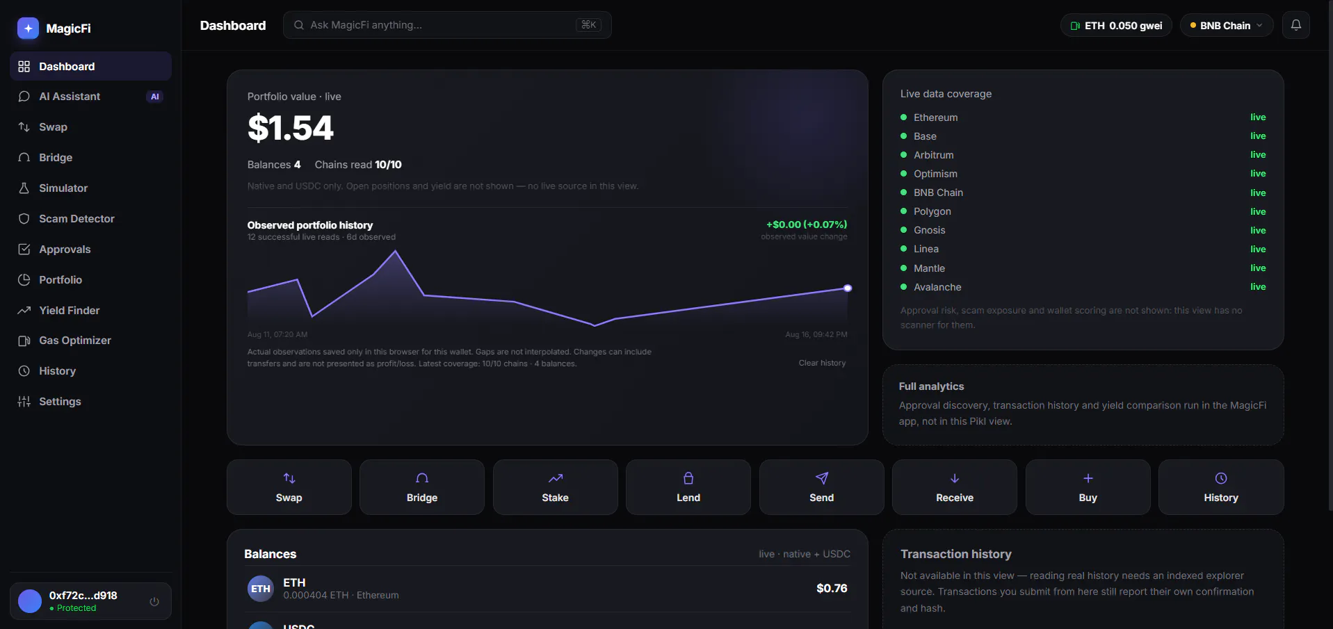
Task: Open AI Assistant in the sidebar
Action: click(x=90, y=97)
